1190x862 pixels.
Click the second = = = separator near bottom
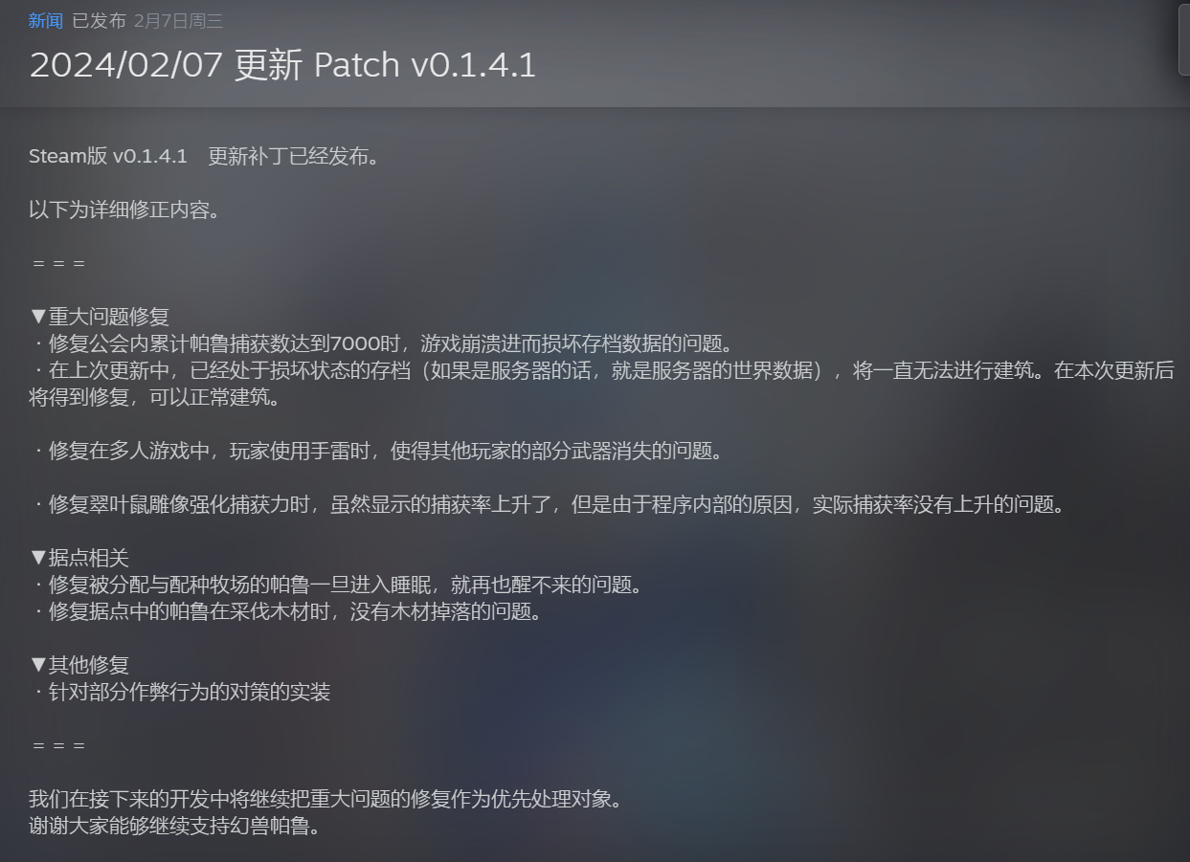(x=58, y=745)
